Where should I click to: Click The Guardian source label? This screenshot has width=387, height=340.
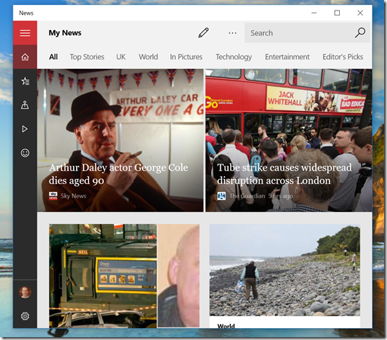pos(247,196)
